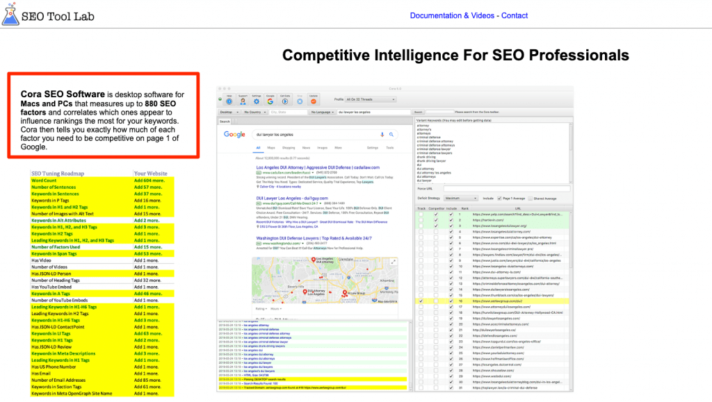Image resolution: width=712 pixels, height=402 pixels.
Task: Open Google results Settings menu
Action: [373, 148]
